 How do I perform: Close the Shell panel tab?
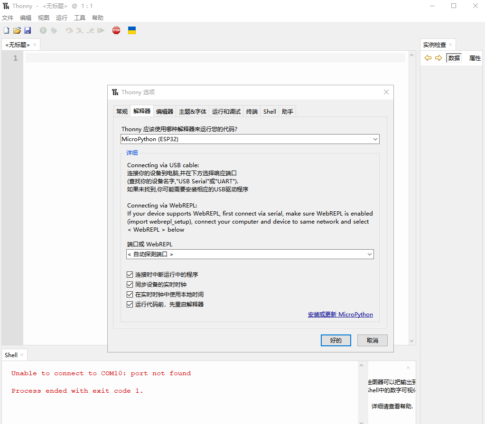point(22,355)
